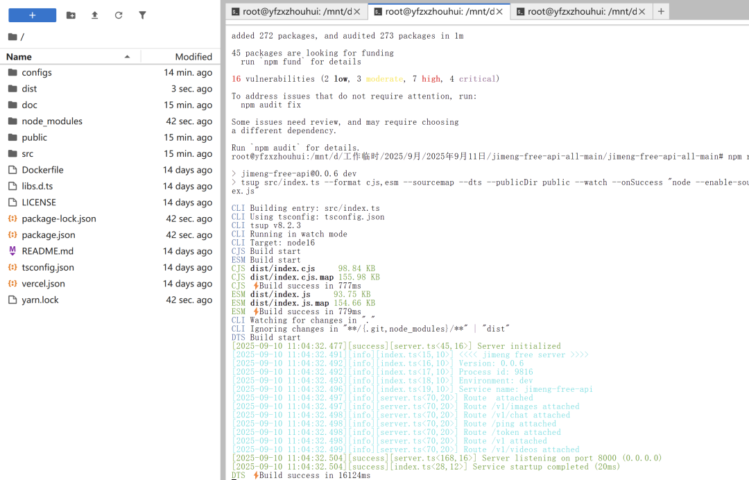Select the package.json file icon
Viewport: 749px width, 480px height.
click(x=12, y=235)
